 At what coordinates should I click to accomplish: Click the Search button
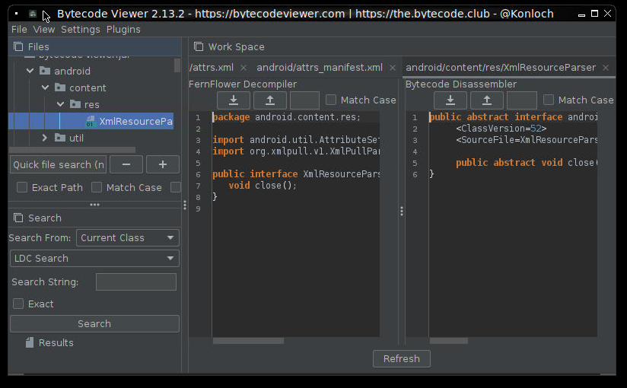coord(94,323)
